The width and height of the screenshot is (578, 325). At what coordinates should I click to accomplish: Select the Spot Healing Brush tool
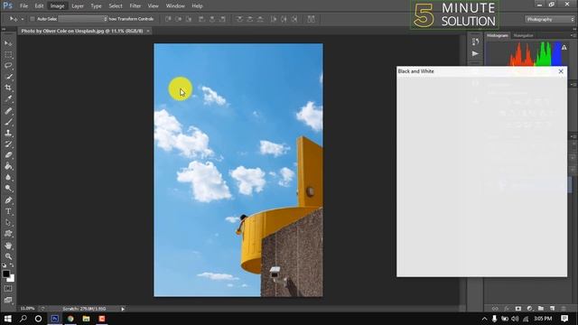pyautogui.click(x=8, y=110)
